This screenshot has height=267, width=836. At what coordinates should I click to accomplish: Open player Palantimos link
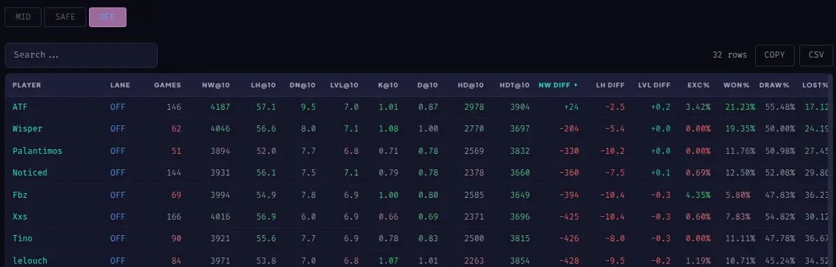37,151
